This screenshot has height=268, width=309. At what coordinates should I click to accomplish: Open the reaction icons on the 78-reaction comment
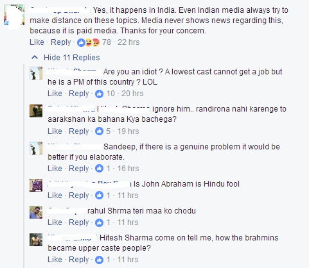pyautogui.click(x=88, y=42)
